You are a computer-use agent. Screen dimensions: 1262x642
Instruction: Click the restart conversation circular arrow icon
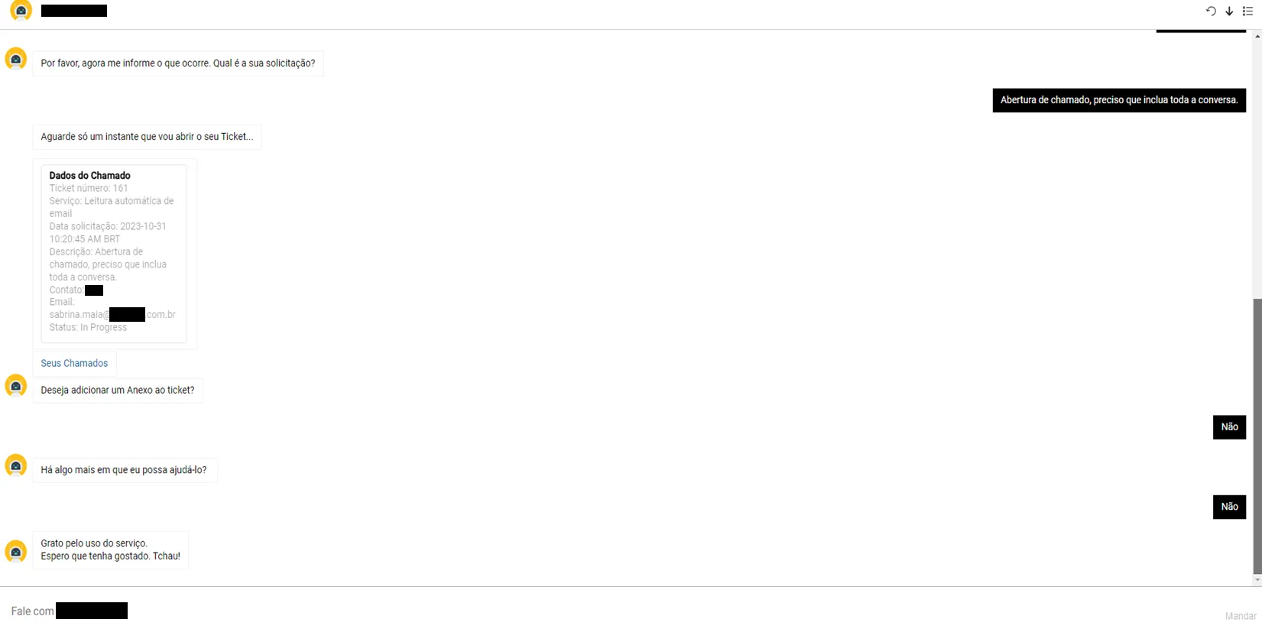[1211, 11]
